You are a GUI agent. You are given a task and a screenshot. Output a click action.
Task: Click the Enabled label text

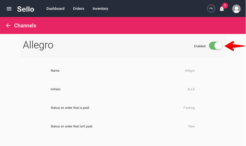[x=200, y=46]
